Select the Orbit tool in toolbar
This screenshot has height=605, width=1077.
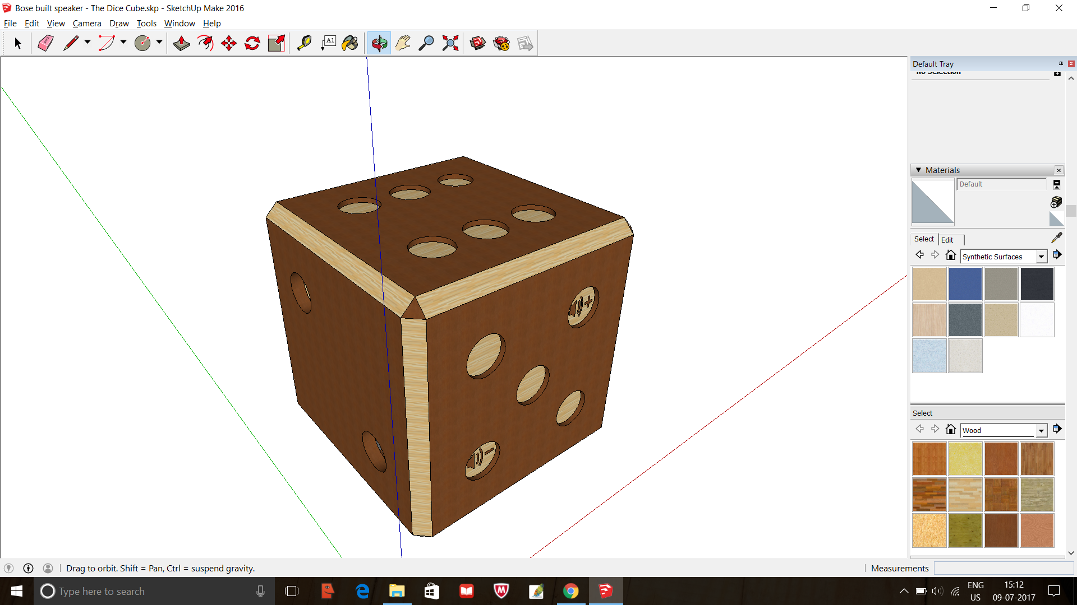click(x=379, y=43)
